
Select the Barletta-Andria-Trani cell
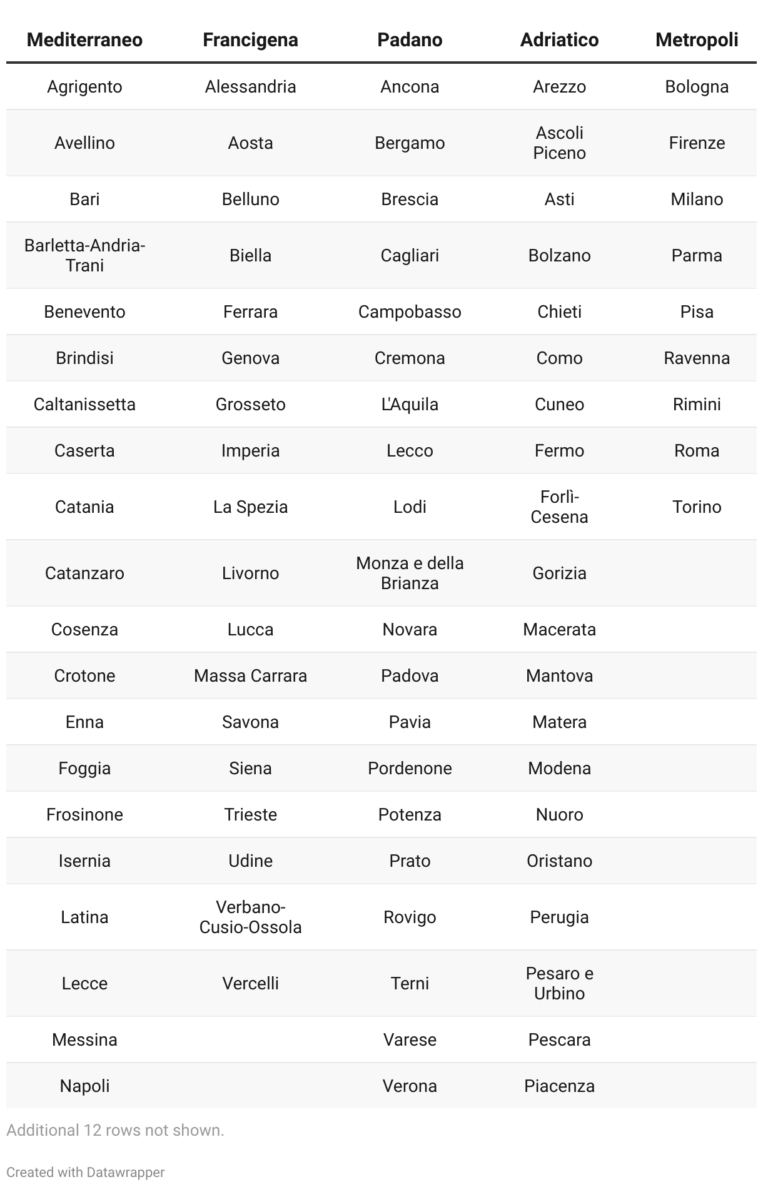84,255
